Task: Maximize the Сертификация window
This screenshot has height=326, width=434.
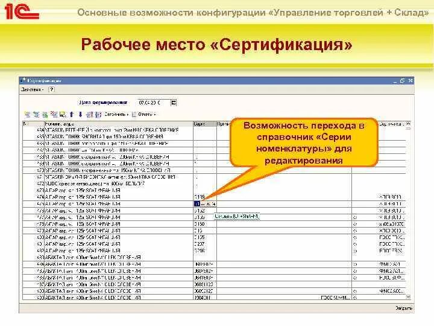Action: tap(402, 80)
